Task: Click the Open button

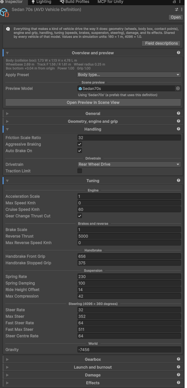Action: click(x=176, y=17)
